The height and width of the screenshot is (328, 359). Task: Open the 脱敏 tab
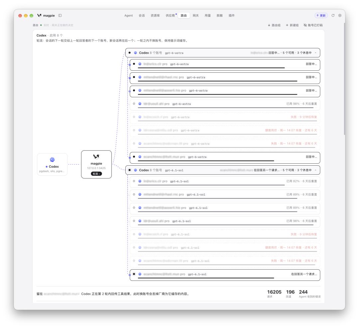point(220,16)
